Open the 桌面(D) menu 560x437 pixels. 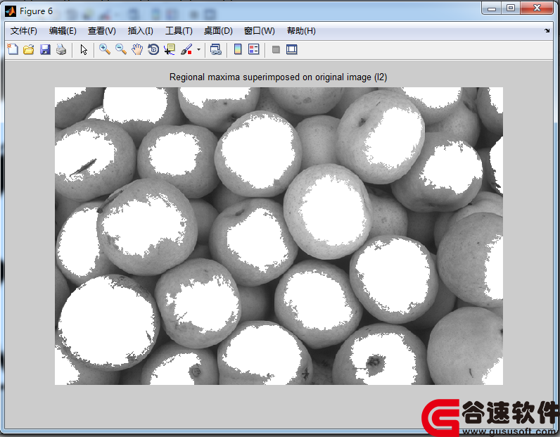218,31
